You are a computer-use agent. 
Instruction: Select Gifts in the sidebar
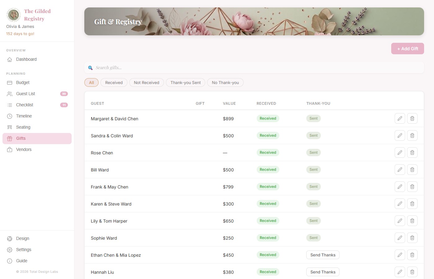(37, 139)
